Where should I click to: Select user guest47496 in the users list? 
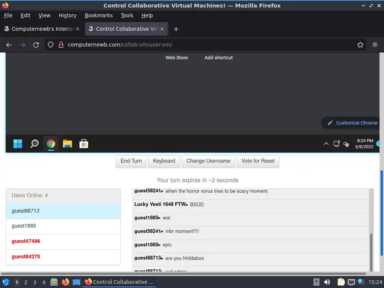[63, 241]
